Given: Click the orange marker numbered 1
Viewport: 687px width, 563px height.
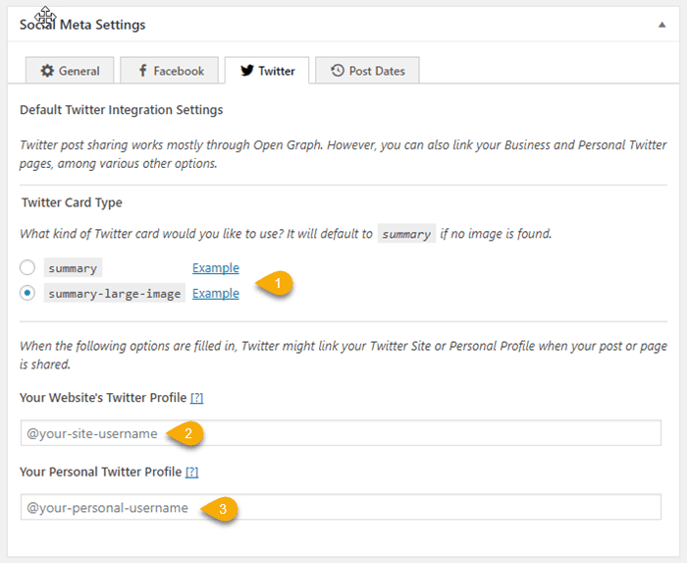Looking at the screenshot, I should (x=277, y=283).
